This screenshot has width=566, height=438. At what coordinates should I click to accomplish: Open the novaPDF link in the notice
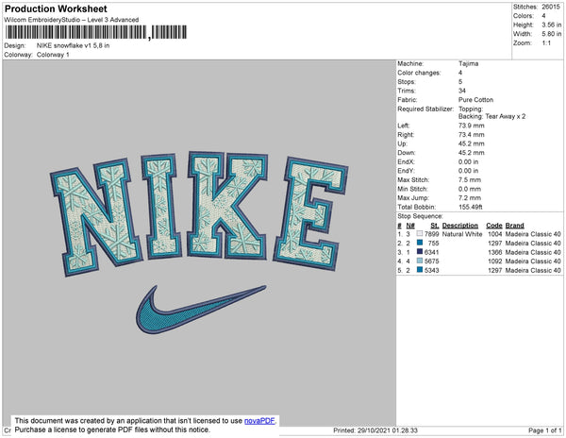259,421
